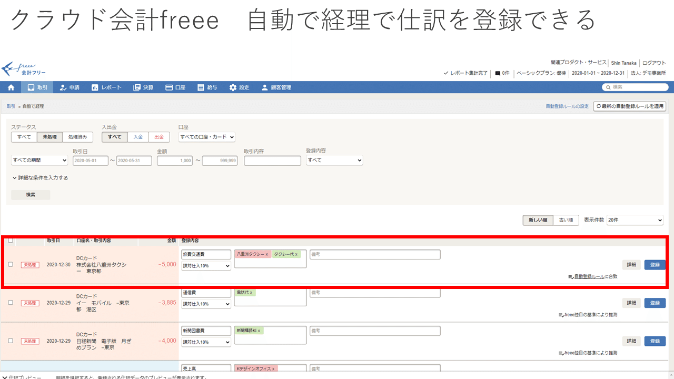This screenshot has height=379, width=674.
Task: Click the start date field 2020-05-01
Action: tap(91, 160)
